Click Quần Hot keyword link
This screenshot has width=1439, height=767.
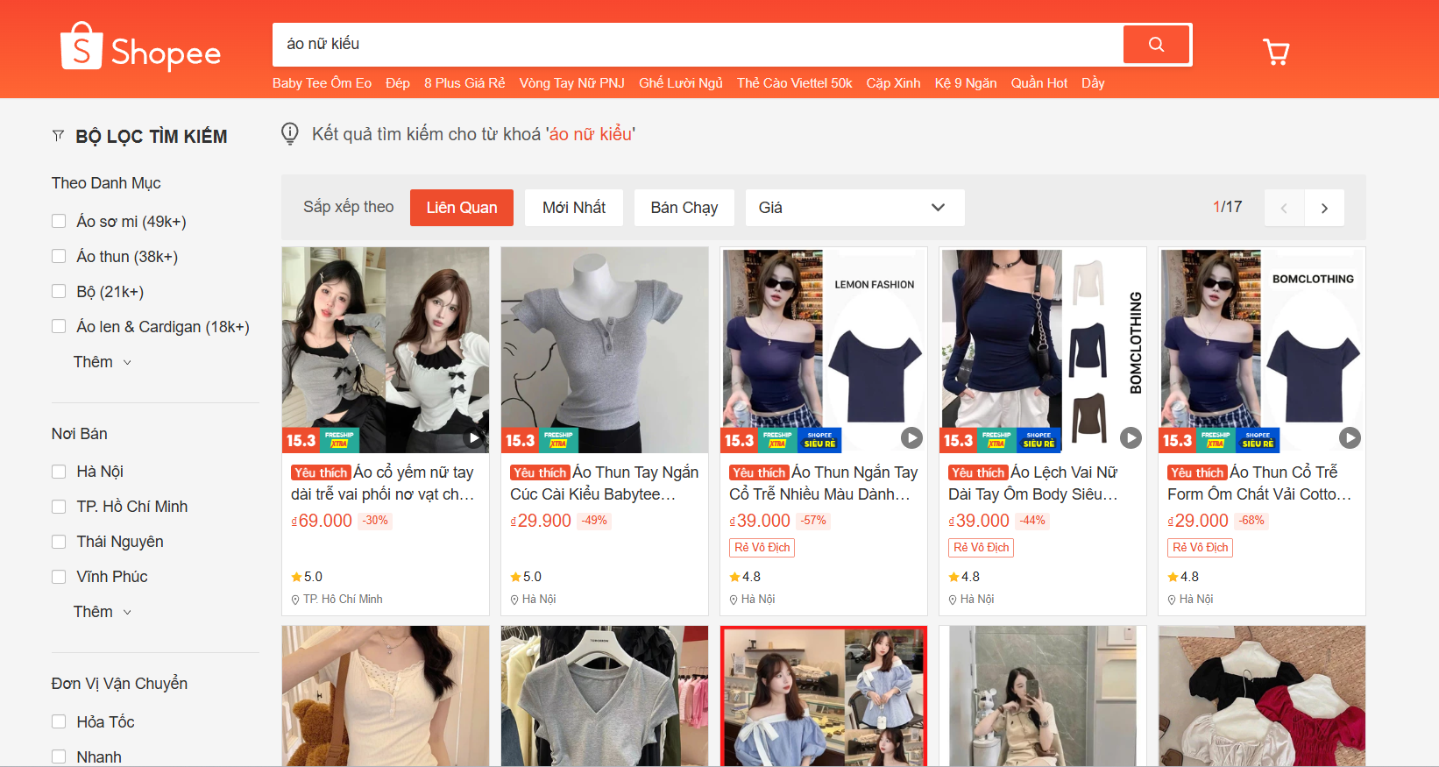point(1039,83)
